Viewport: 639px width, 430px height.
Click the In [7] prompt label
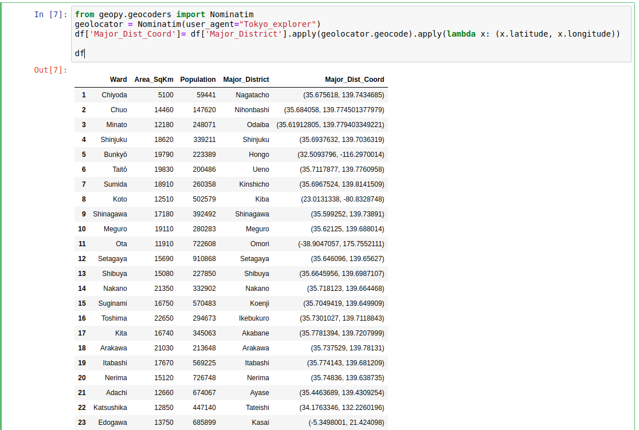[x=50, y=14]
